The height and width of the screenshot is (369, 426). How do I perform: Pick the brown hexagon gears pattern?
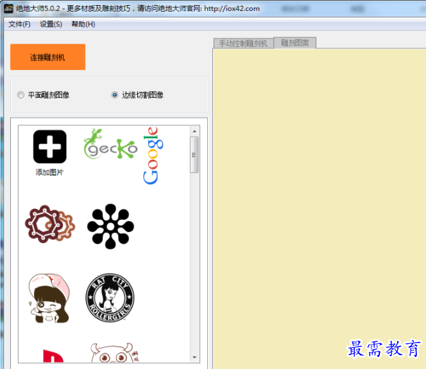[50, 224]
